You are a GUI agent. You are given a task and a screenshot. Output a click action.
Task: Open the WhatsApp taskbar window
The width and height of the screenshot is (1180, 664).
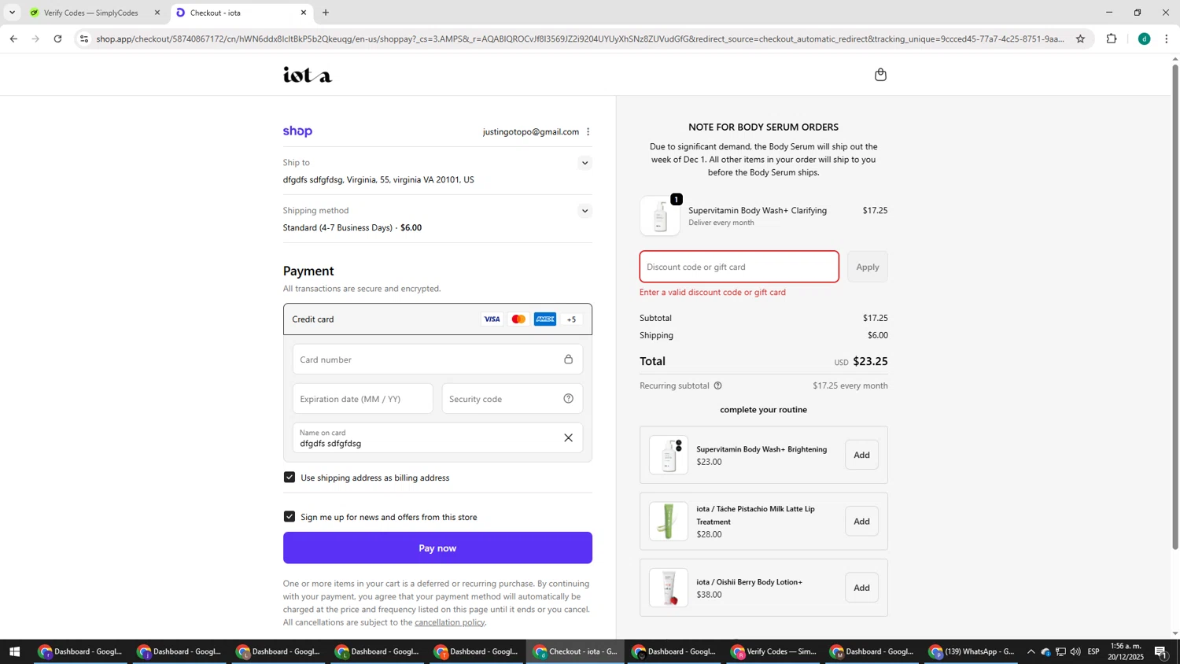pos(972,651)
